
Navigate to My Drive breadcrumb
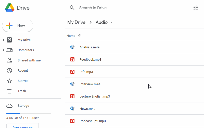coord(76,22)
